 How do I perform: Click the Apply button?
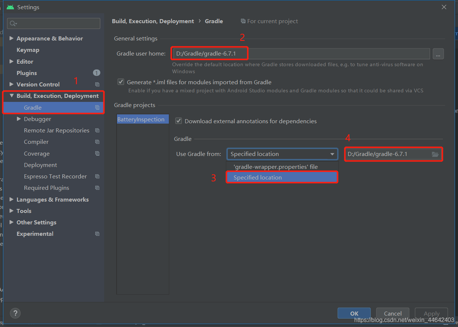pyautogui.click(x=432, y=313)
